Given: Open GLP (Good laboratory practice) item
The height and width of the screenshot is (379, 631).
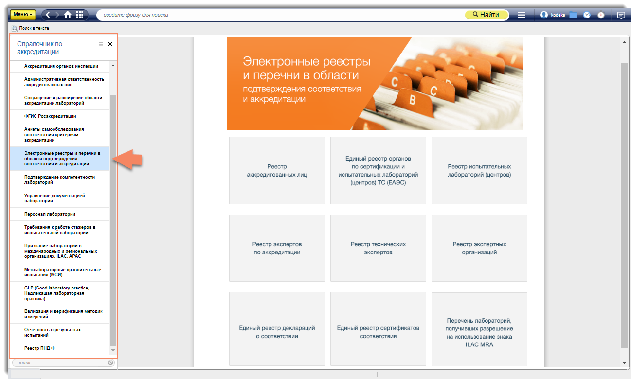Looking at the screenshot, I should pyautogui.click(x=59, y=293).
